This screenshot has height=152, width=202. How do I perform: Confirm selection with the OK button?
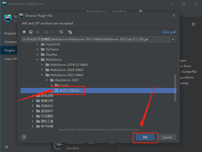pyautogui.click(x=145, y=137)
